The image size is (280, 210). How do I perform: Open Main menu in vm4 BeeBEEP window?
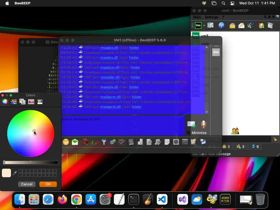[197, 17]
